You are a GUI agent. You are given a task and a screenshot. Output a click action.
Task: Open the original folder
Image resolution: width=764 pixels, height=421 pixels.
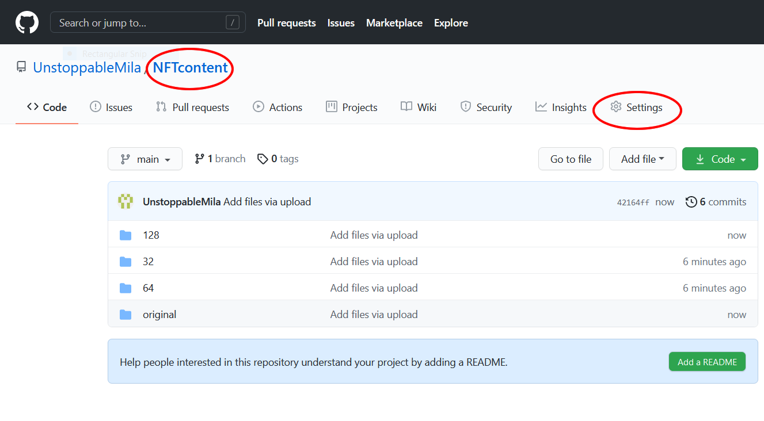[159, 314]
